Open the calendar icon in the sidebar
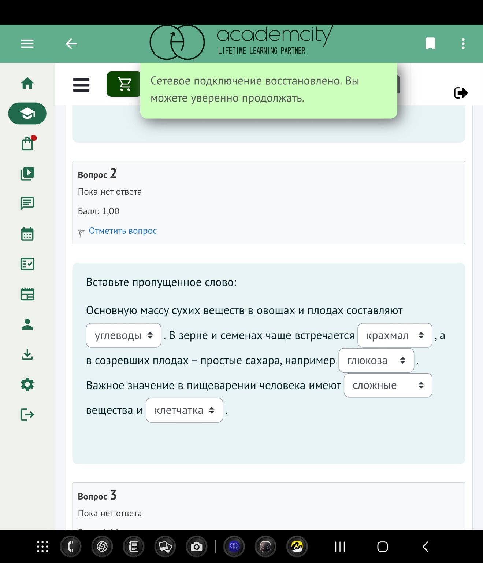 pyautogui.click(x=27, y=234)
